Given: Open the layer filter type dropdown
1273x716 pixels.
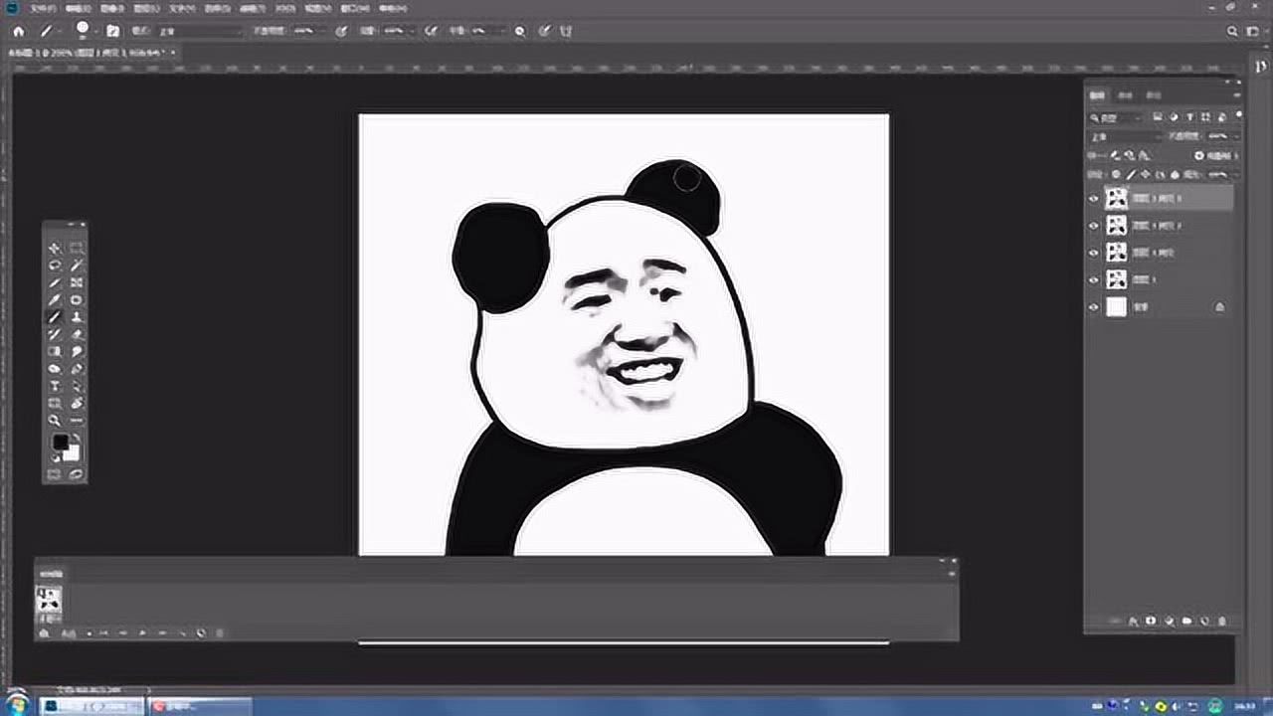Looking at the screenshot, I should click(1115, 117).
